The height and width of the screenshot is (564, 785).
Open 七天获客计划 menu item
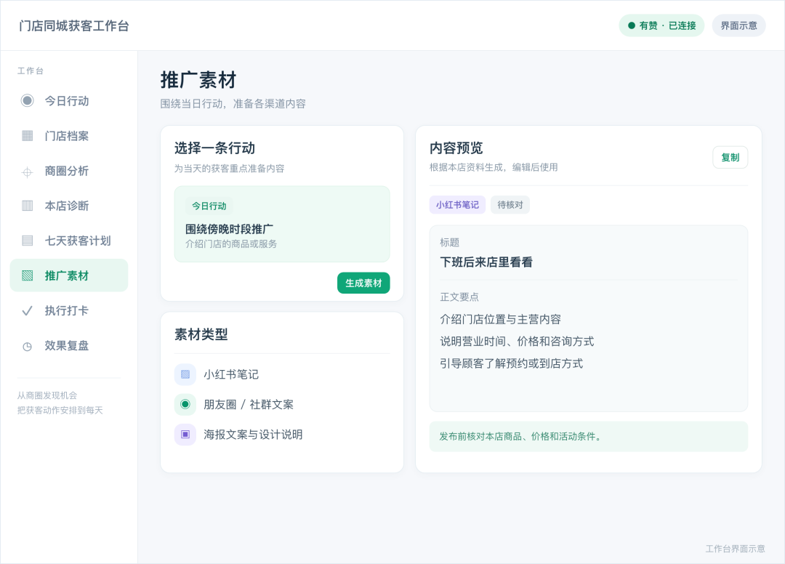[x=69, y=241]
